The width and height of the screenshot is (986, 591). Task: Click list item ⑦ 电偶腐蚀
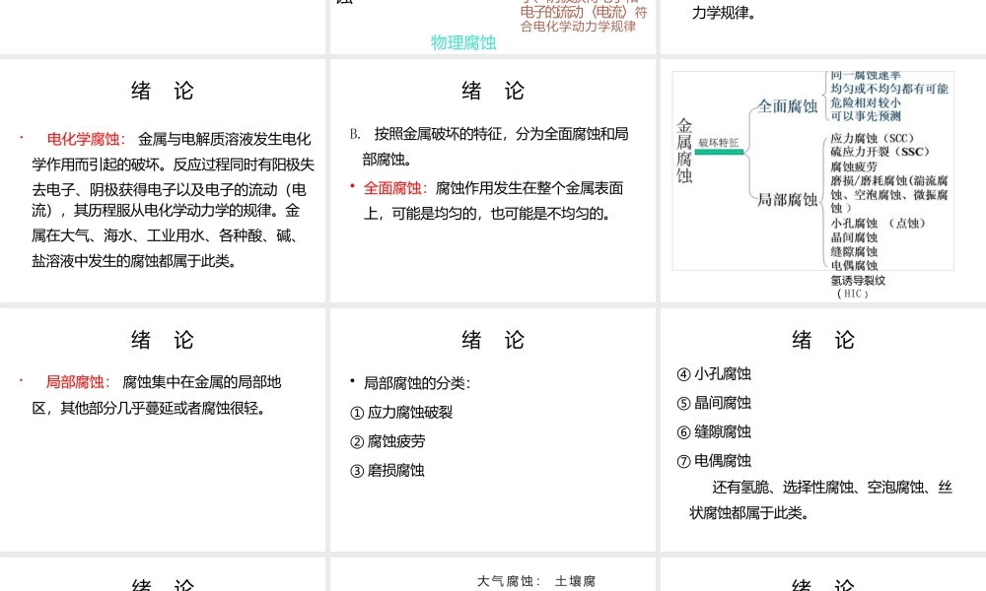pos(714,460)
